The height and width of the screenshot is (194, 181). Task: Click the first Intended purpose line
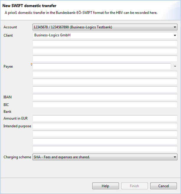[105, 126]
